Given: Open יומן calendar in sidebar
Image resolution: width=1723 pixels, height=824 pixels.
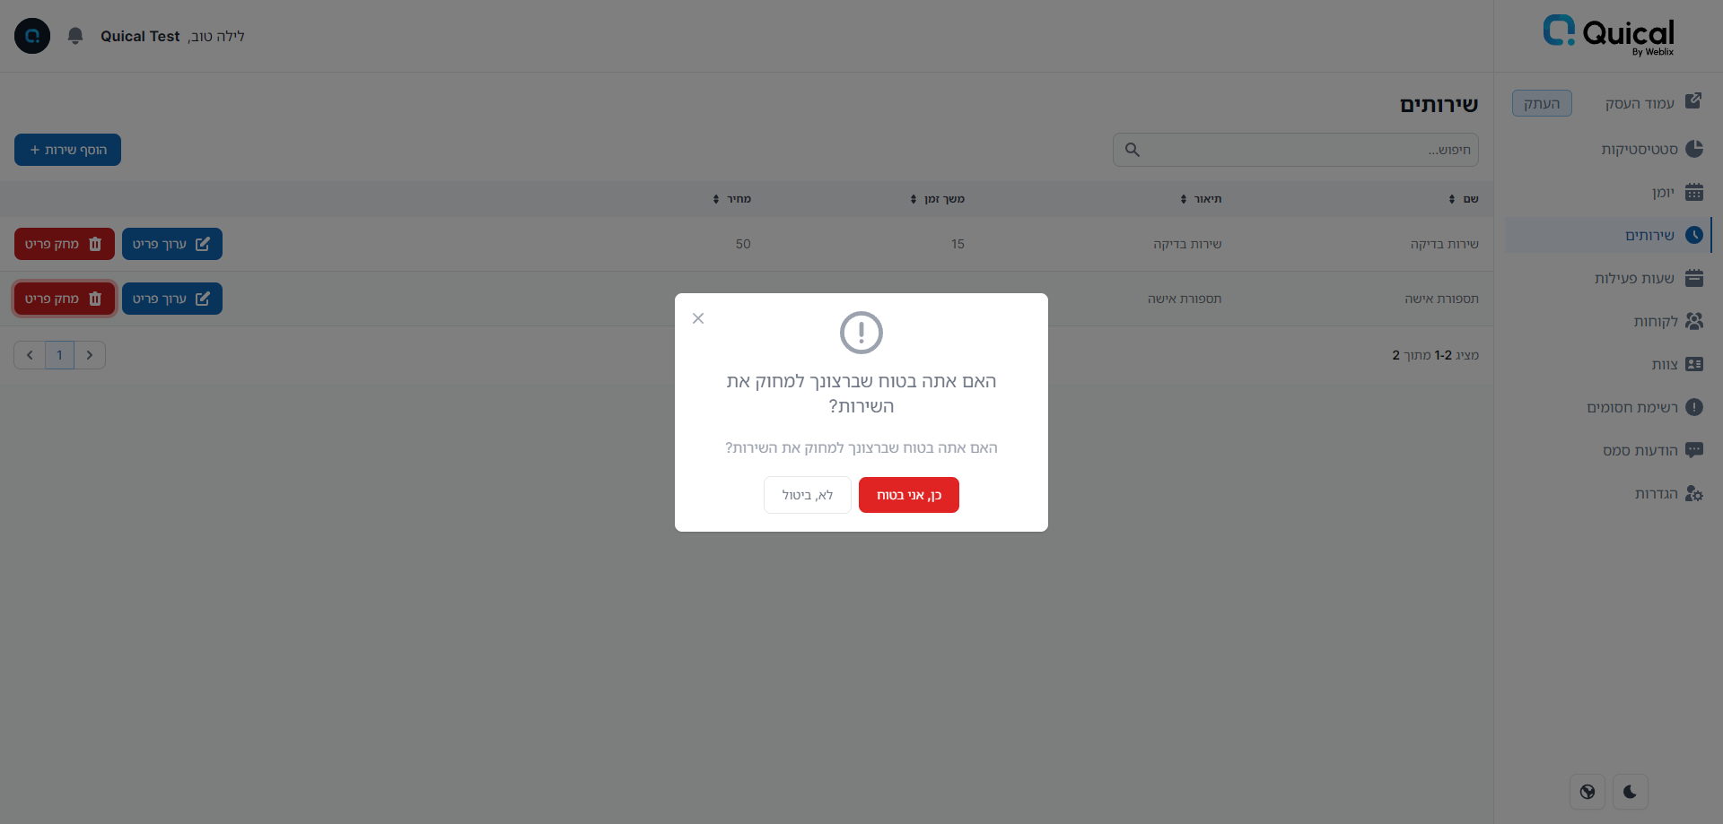Looking at the screenshot, I should [x=1675, y=192].
